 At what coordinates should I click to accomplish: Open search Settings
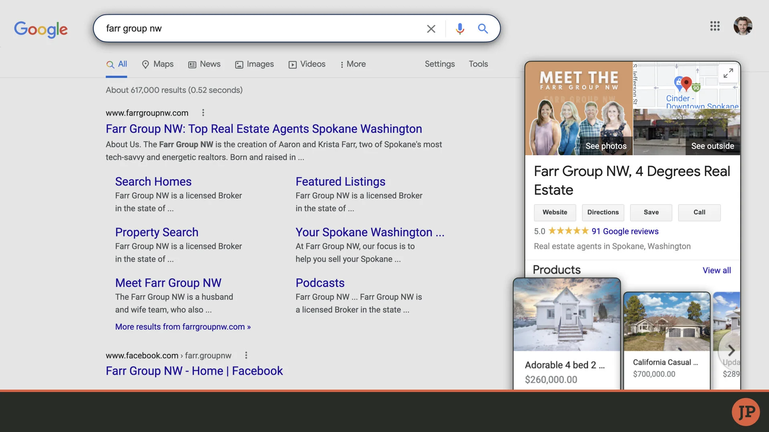tap(440, 64)
